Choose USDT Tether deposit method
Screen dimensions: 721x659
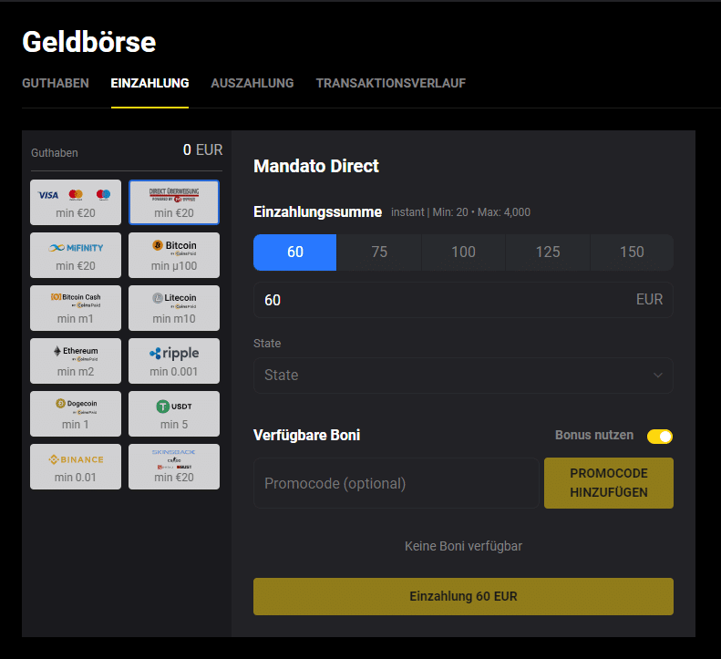174,414
